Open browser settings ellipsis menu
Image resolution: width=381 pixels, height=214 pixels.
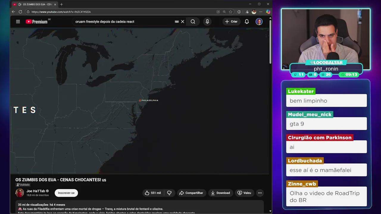coord(261,12)
